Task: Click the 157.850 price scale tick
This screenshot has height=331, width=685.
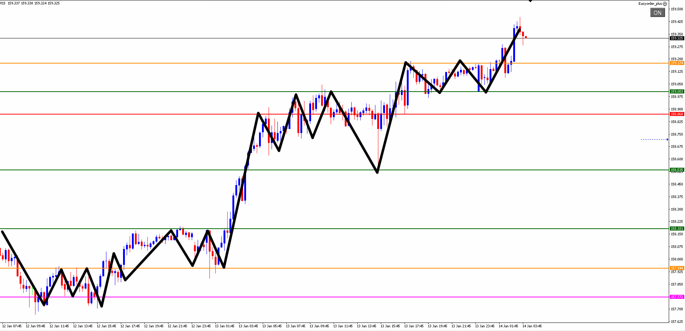Action: coord(677,284)
